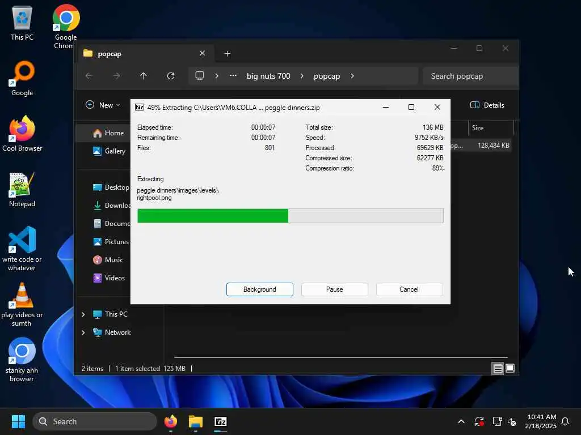The width and height of the screenshot is (581, 435).
Task: Click the 7z icon in the dialog title bar
Action: tap(140, 107)
